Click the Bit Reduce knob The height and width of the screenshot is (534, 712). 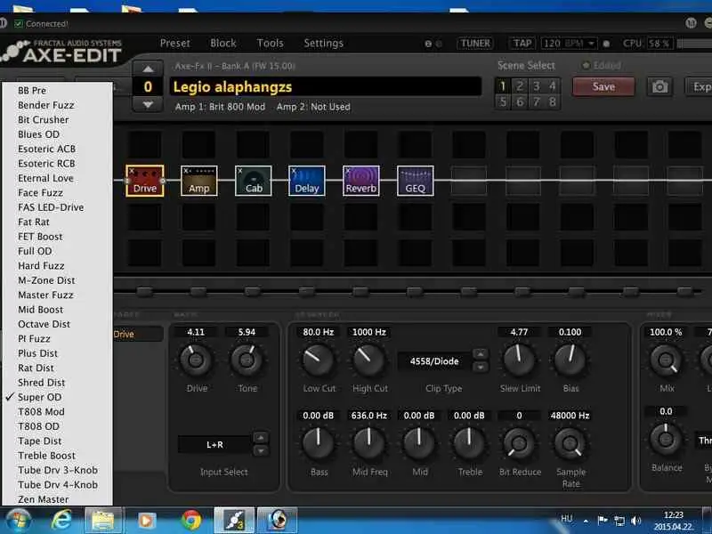click(x=519, y=443)
